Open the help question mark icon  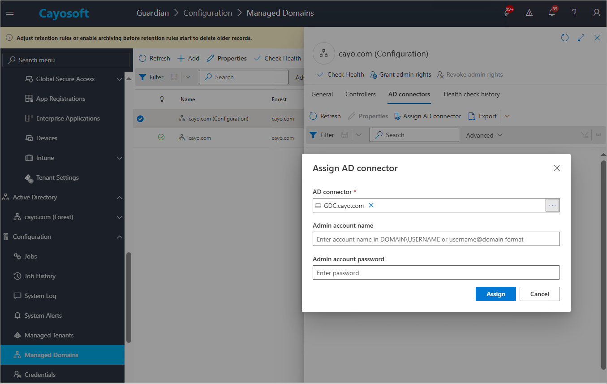click(574, 13)
